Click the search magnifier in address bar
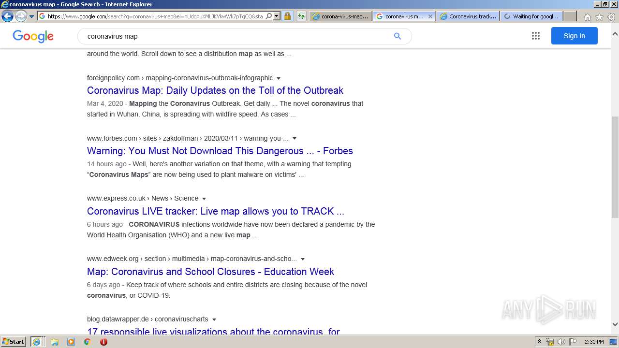The width and height of the screenshot is (619, 348). tap(269, 16)
